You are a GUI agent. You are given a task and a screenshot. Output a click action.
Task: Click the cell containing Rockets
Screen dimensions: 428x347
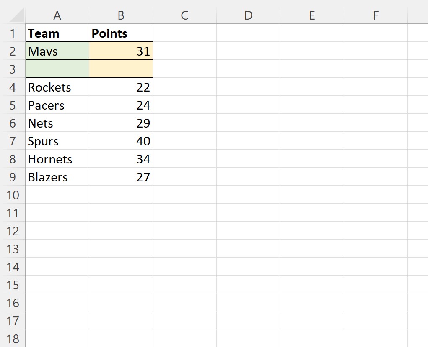[57, 87]
